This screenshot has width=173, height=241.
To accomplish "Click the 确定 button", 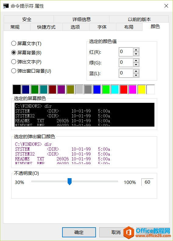I will [79, 232].
